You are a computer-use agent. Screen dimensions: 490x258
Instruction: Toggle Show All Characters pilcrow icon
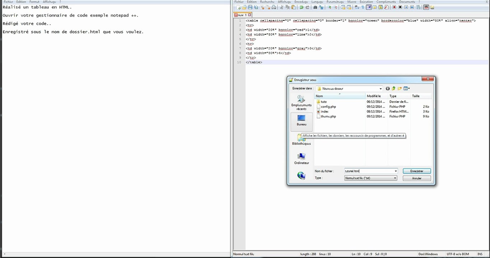pyautogui.click(x=363, y=7)
